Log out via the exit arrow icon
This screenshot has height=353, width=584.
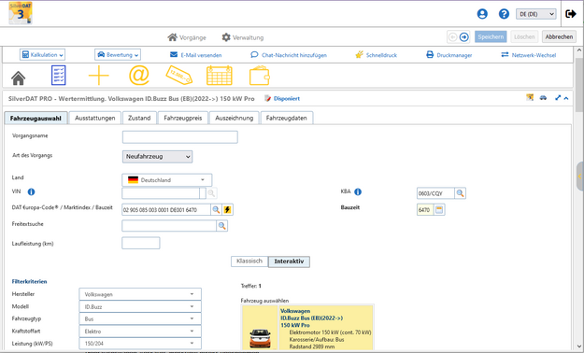(571, 14)
